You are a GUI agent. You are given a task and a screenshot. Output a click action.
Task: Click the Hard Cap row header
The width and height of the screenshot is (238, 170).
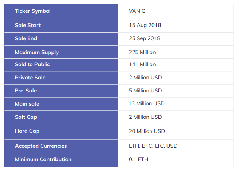coord(27,131)
